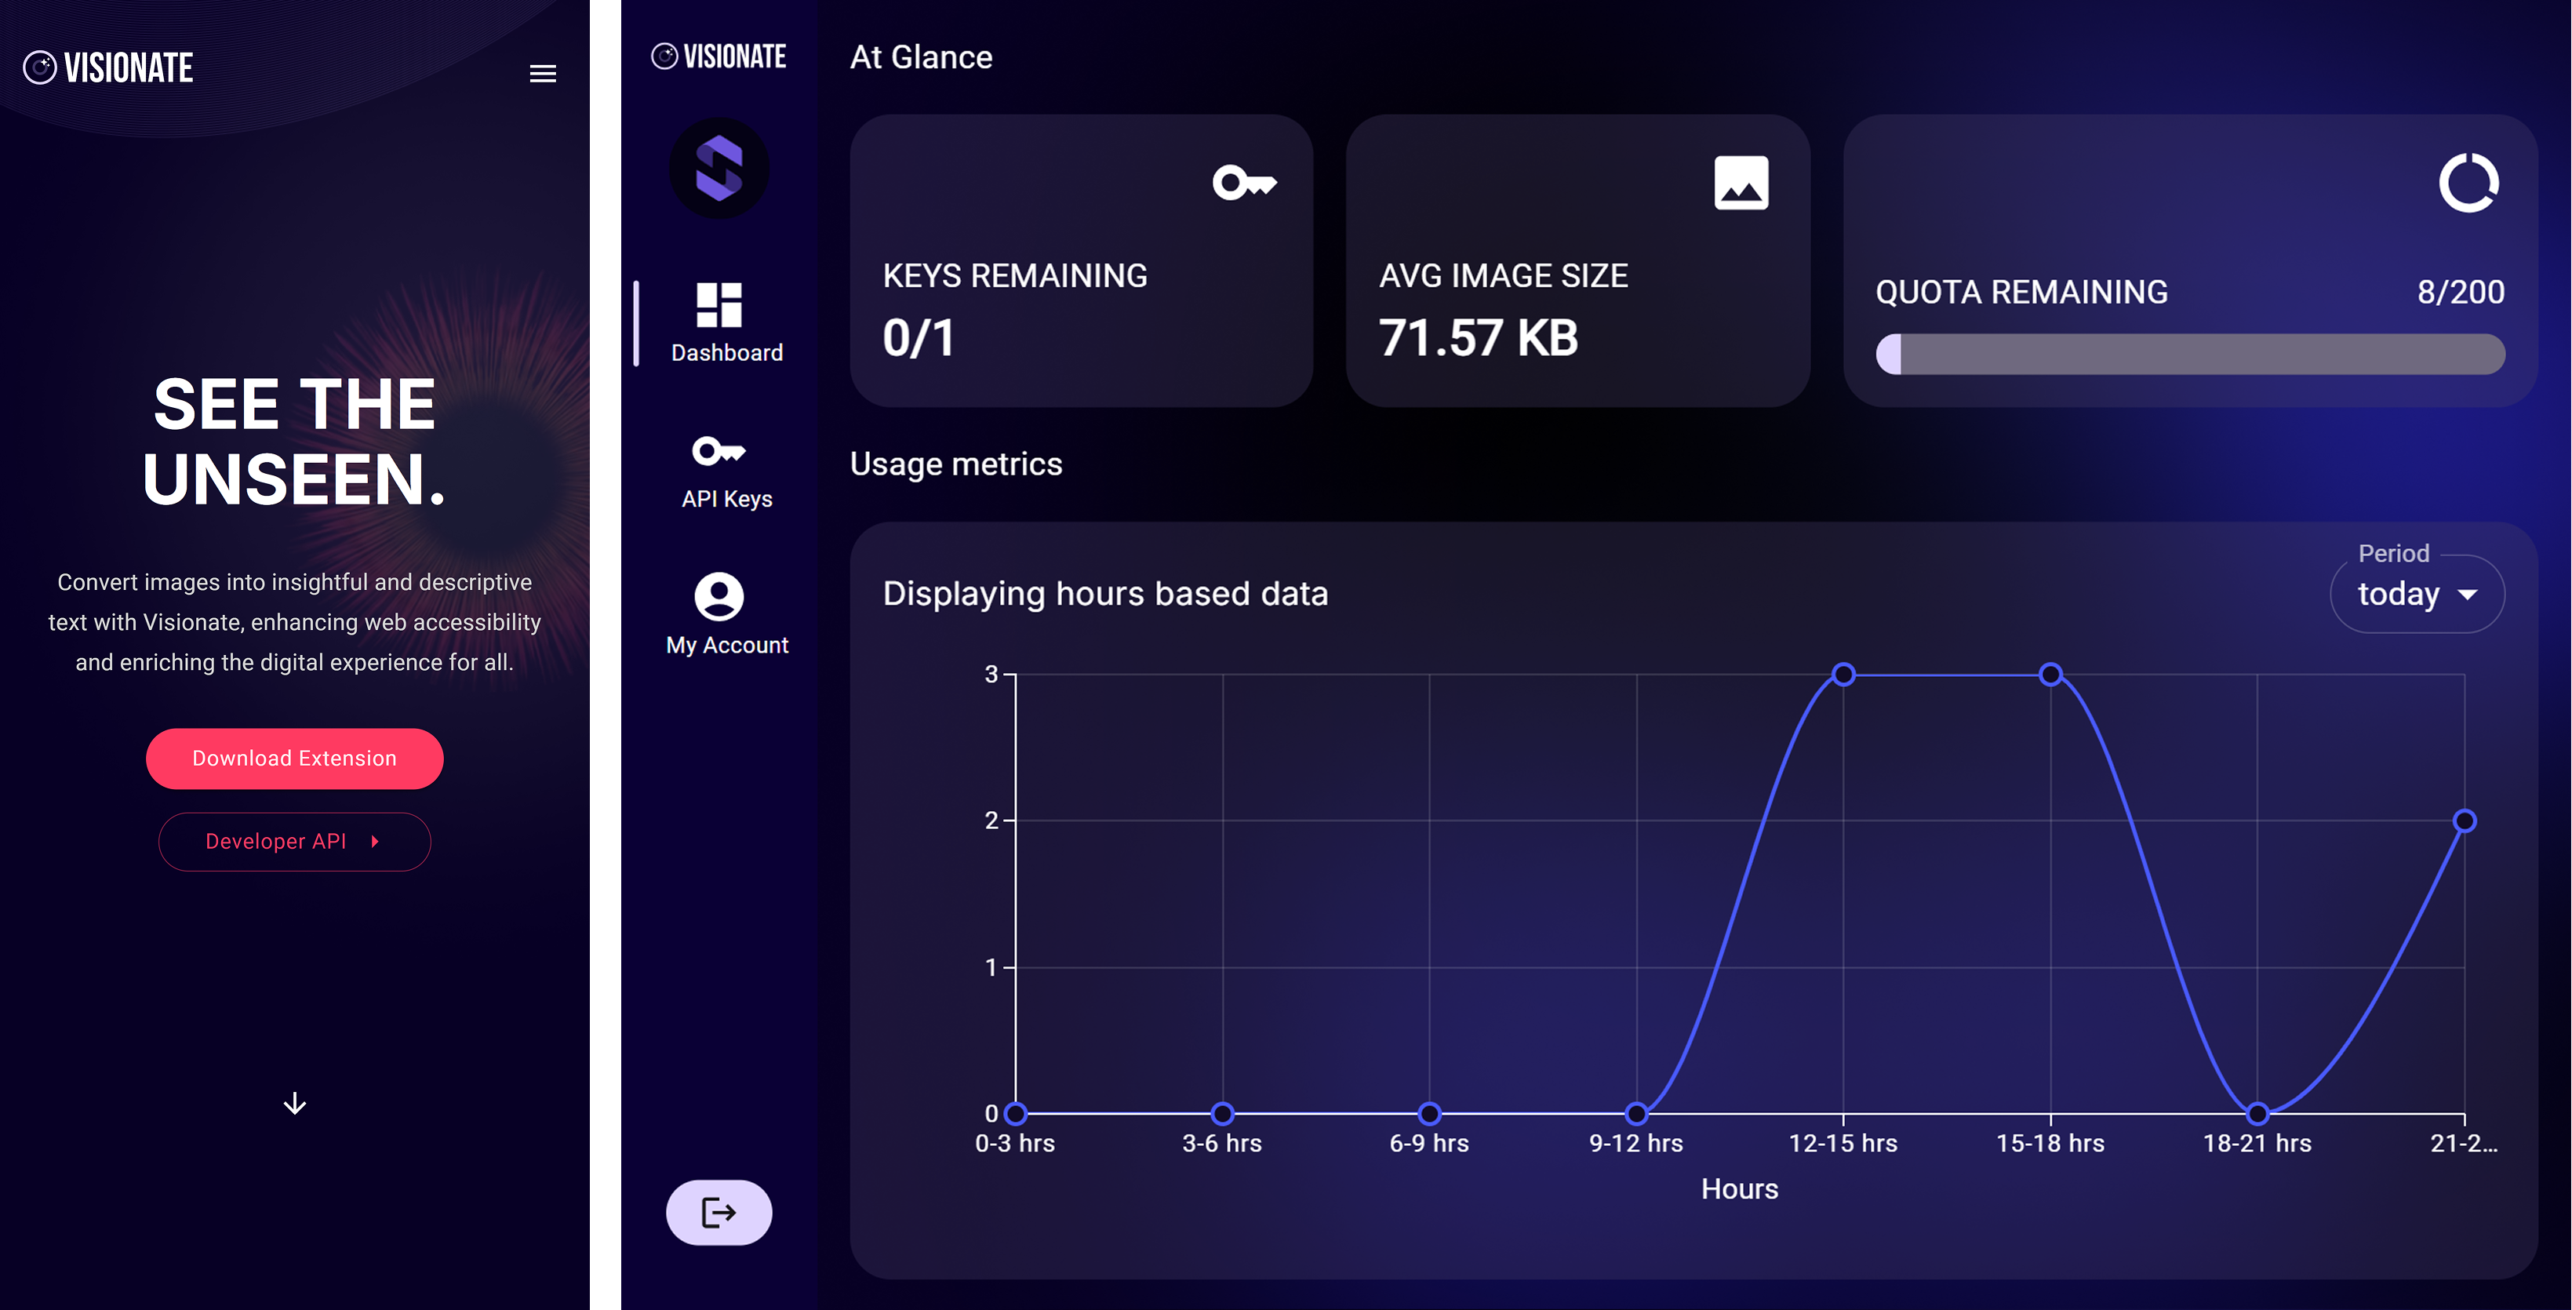This screenshot has height=1310, width=2572.
Task: Open the hamburger menu icon
Action: (x=542, y=73)
